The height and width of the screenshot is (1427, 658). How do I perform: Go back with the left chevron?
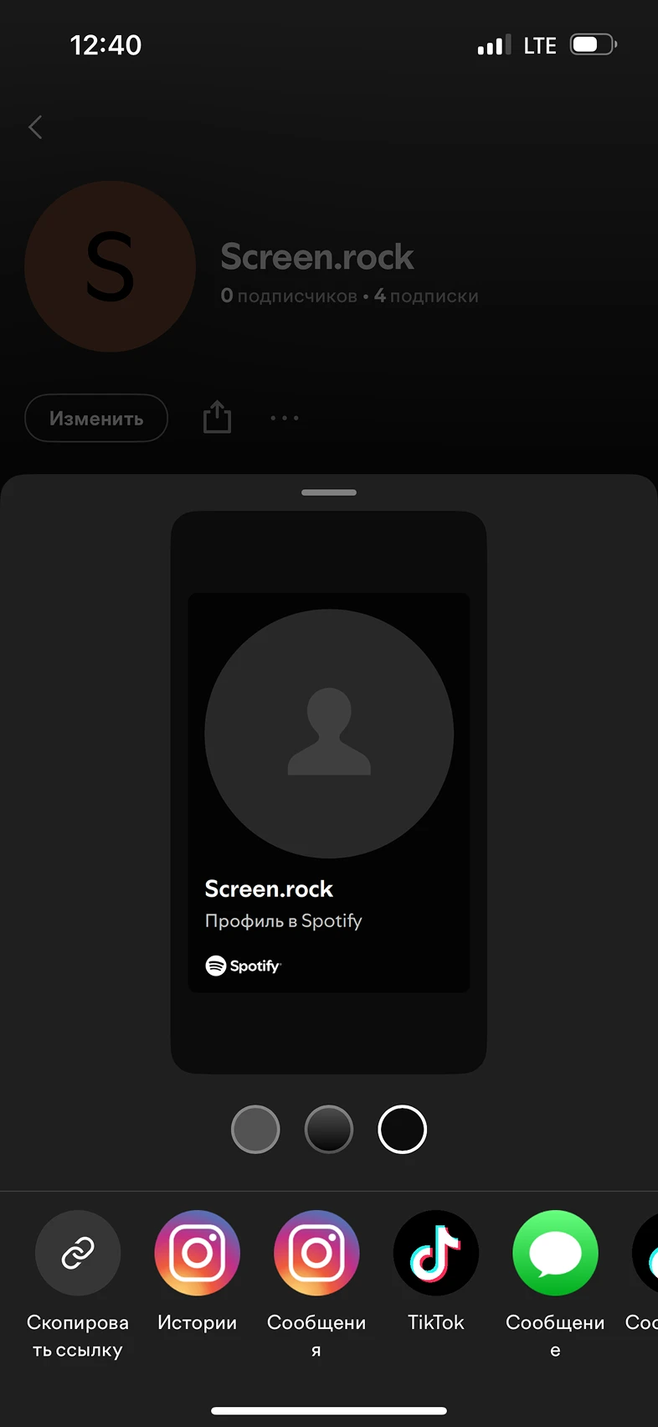tap(35, 127)
